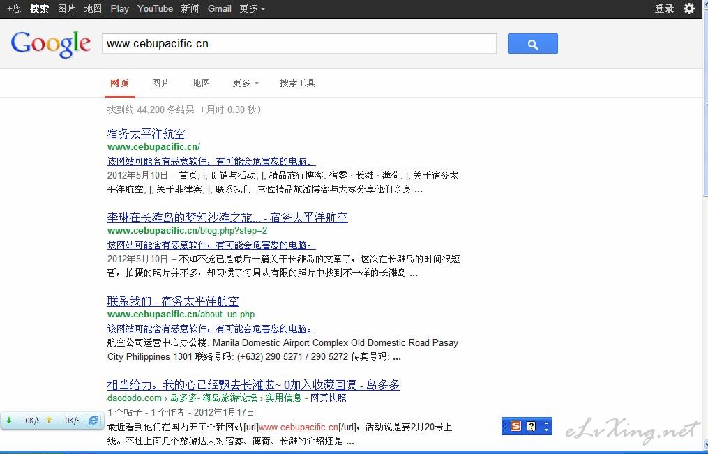708x454 pixels.
Task: Click the blue search magnifier button
Action: click(x=532, y=44)
